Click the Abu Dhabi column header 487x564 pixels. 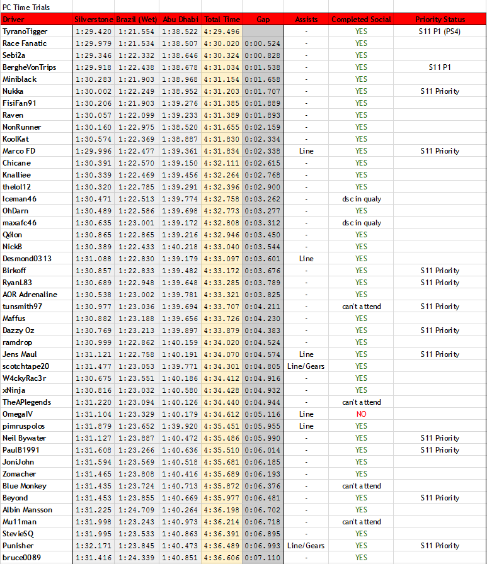pos(180,20)
